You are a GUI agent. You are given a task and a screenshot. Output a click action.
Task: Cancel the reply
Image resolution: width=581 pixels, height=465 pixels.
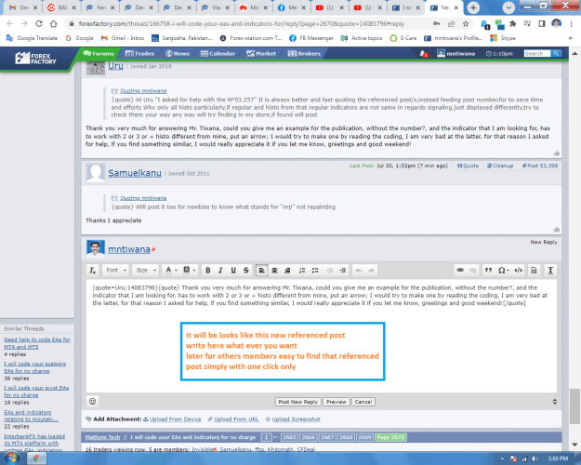[363, 402]
